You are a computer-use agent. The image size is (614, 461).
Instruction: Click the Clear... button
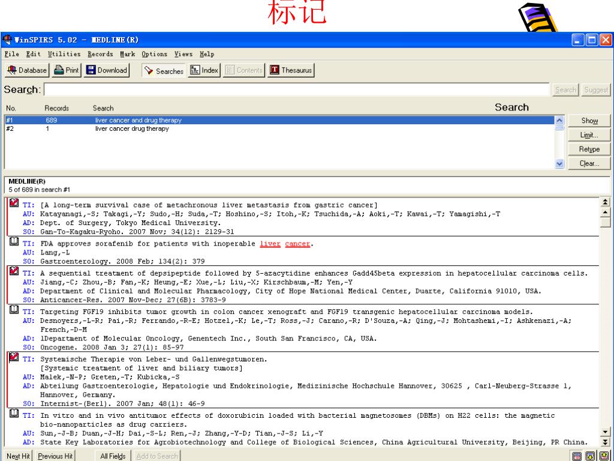click(x=589, y=163)
